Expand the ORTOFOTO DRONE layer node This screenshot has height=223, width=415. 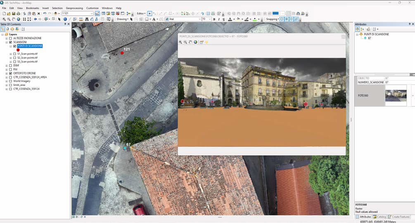point(7,73)
